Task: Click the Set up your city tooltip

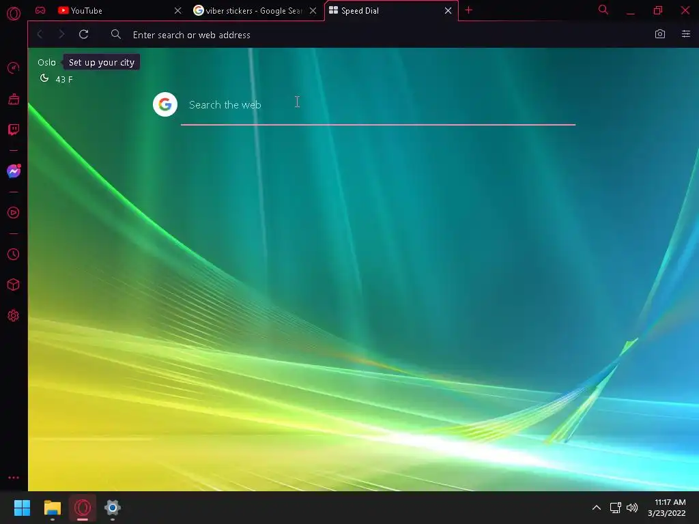Action: (x=102, y=62)
